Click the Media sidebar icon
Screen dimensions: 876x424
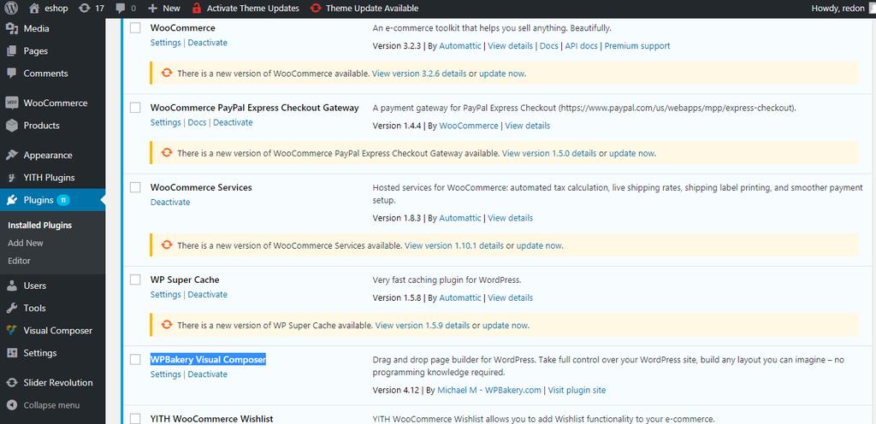click(12, 28)
